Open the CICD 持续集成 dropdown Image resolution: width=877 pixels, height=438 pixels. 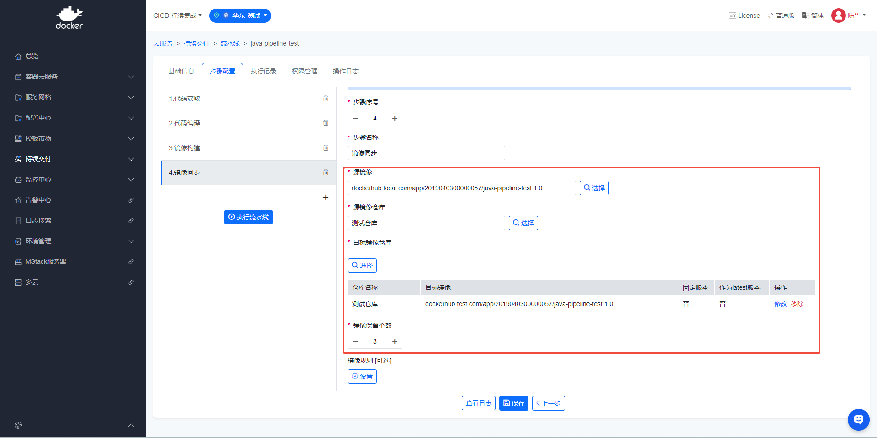coord(177,16)
